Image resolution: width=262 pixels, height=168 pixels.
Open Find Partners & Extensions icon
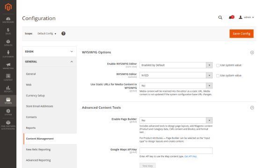8,125
